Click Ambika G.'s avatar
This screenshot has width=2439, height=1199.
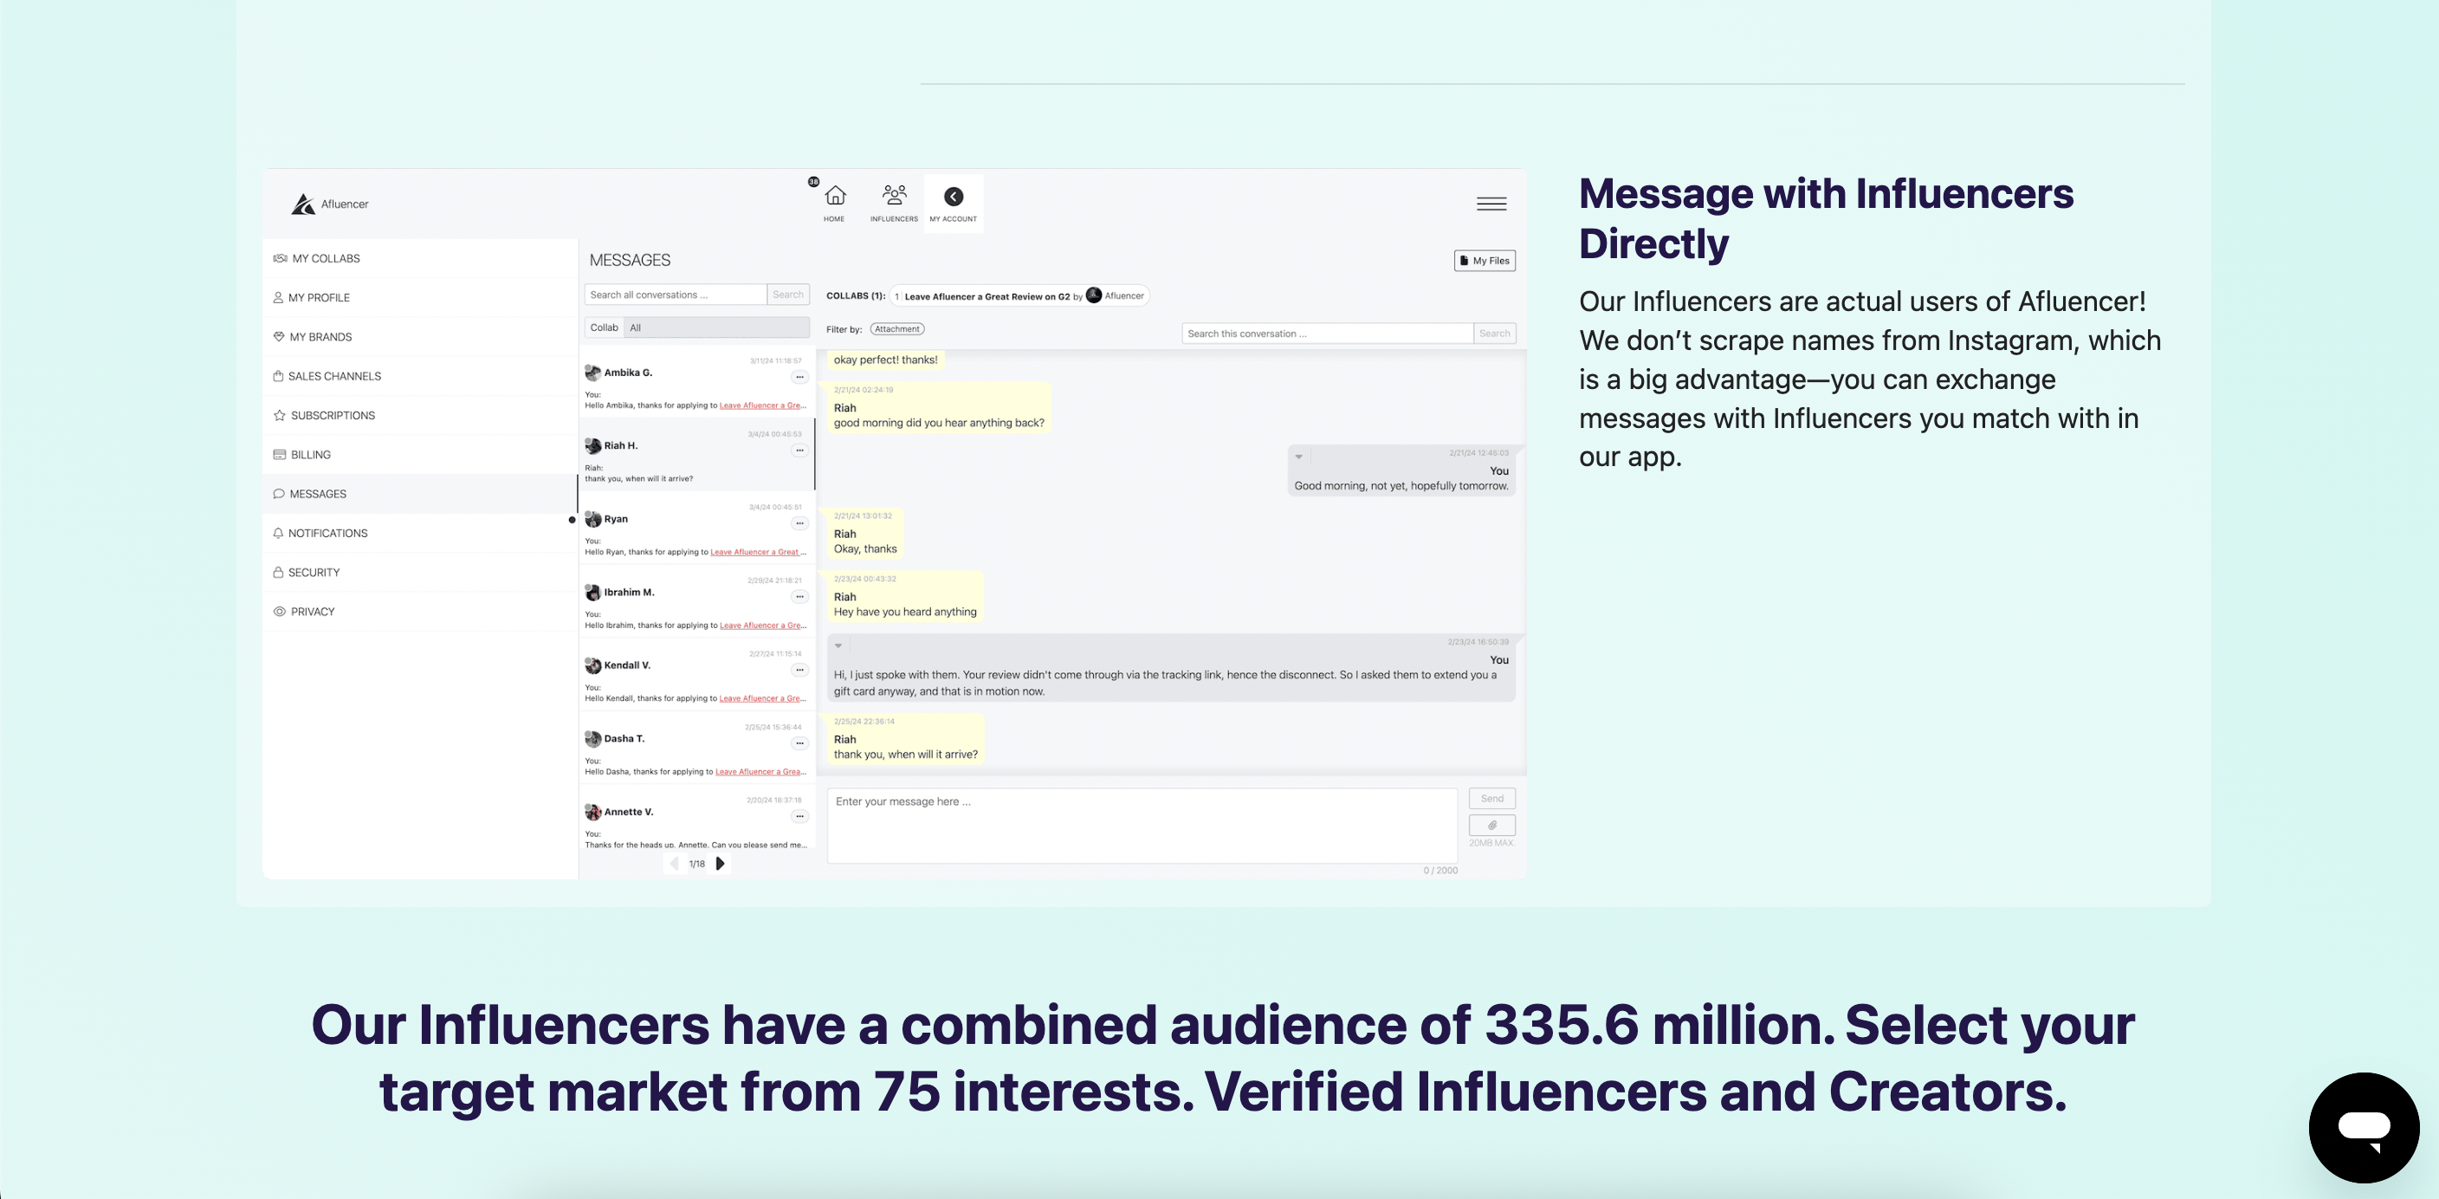pos(592,373)
